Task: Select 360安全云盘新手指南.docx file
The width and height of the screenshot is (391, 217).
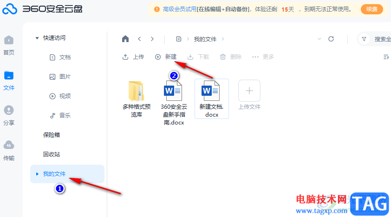Action: click(x=174, y=103)
